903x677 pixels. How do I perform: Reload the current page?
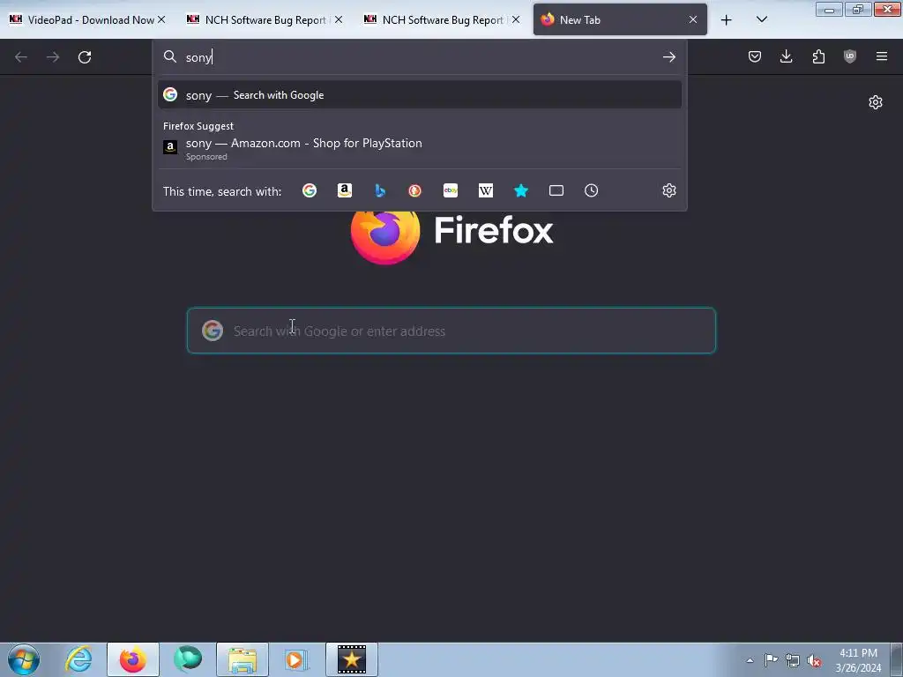[x=85, y=57]
